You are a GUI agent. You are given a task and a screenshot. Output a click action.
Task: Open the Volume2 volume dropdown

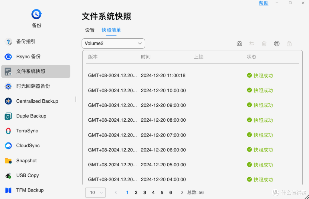(x=113, y=44)
